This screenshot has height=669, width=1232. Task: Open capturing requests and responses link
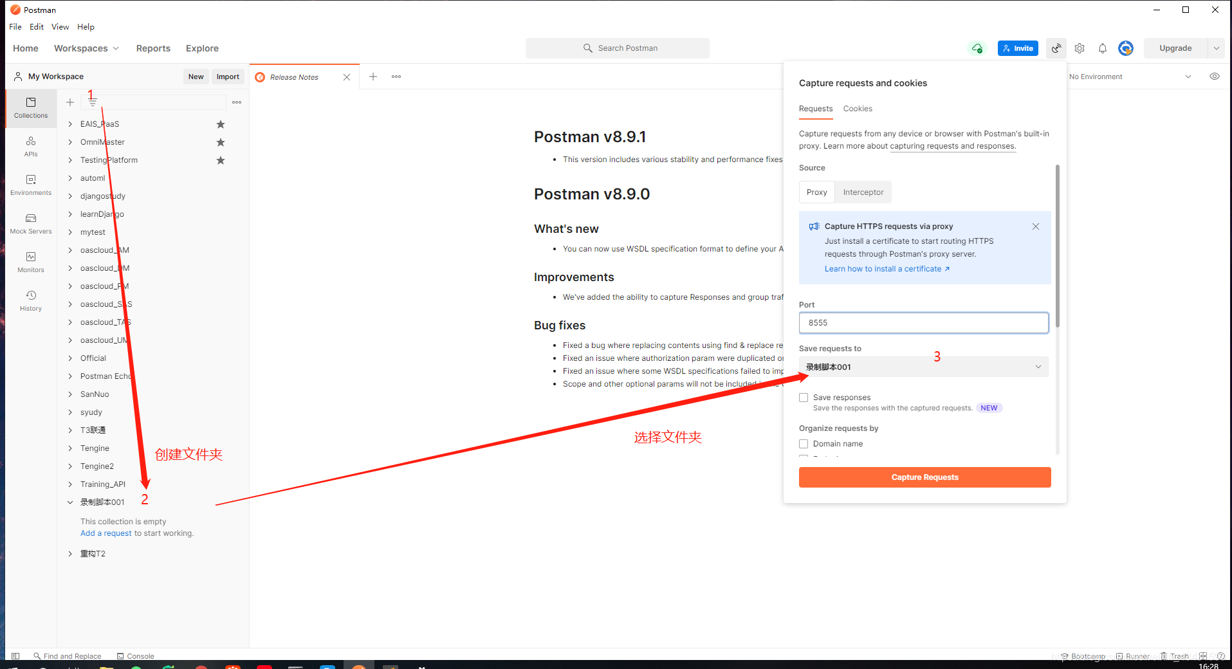pyautogui.click(x=953, y=146)
